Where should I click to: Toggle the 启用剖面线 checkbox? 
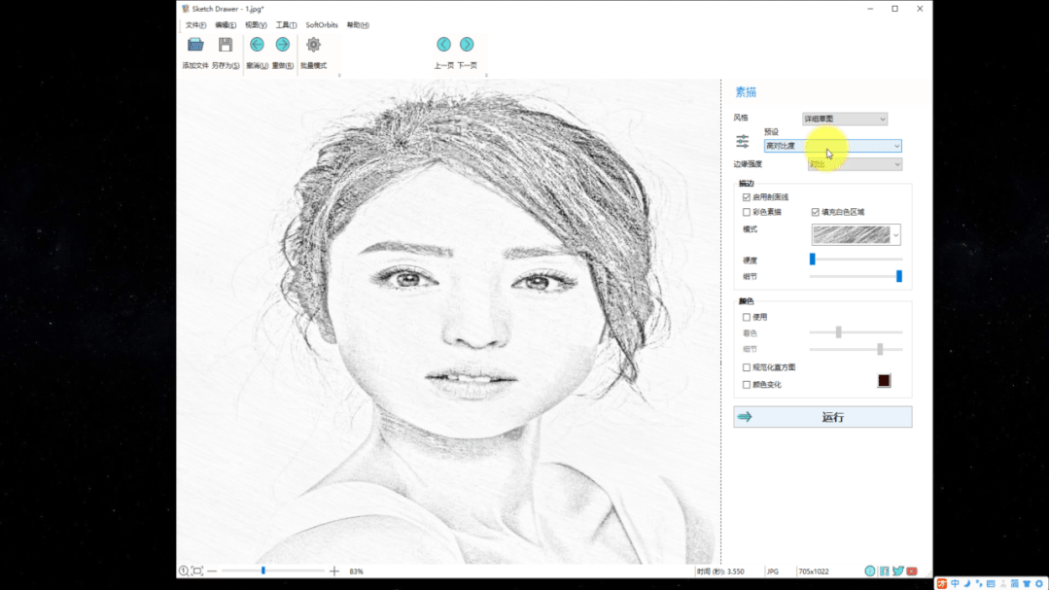point(747,197)
